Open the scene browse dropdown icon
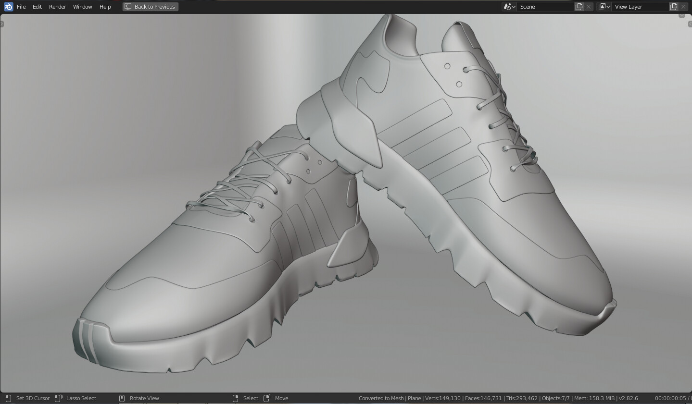This screenshot has height=404, width=692. point(509,7)
